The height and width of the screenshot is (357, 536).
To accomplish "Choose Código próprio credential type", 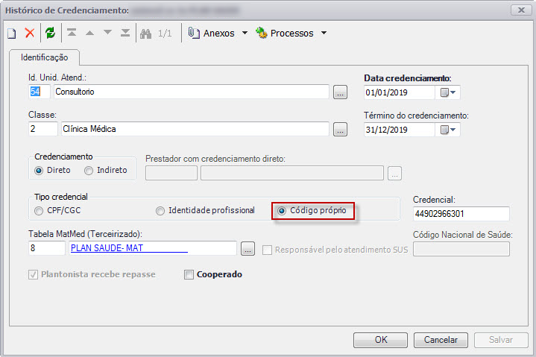I will (281, 211).
